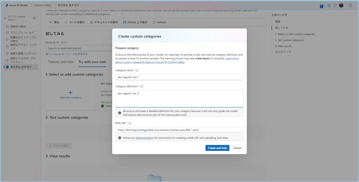Viewport: 359px width, 182px height.
Task: Click 新しい Azure AI リソースを作成する link
Action: [67, 54]
